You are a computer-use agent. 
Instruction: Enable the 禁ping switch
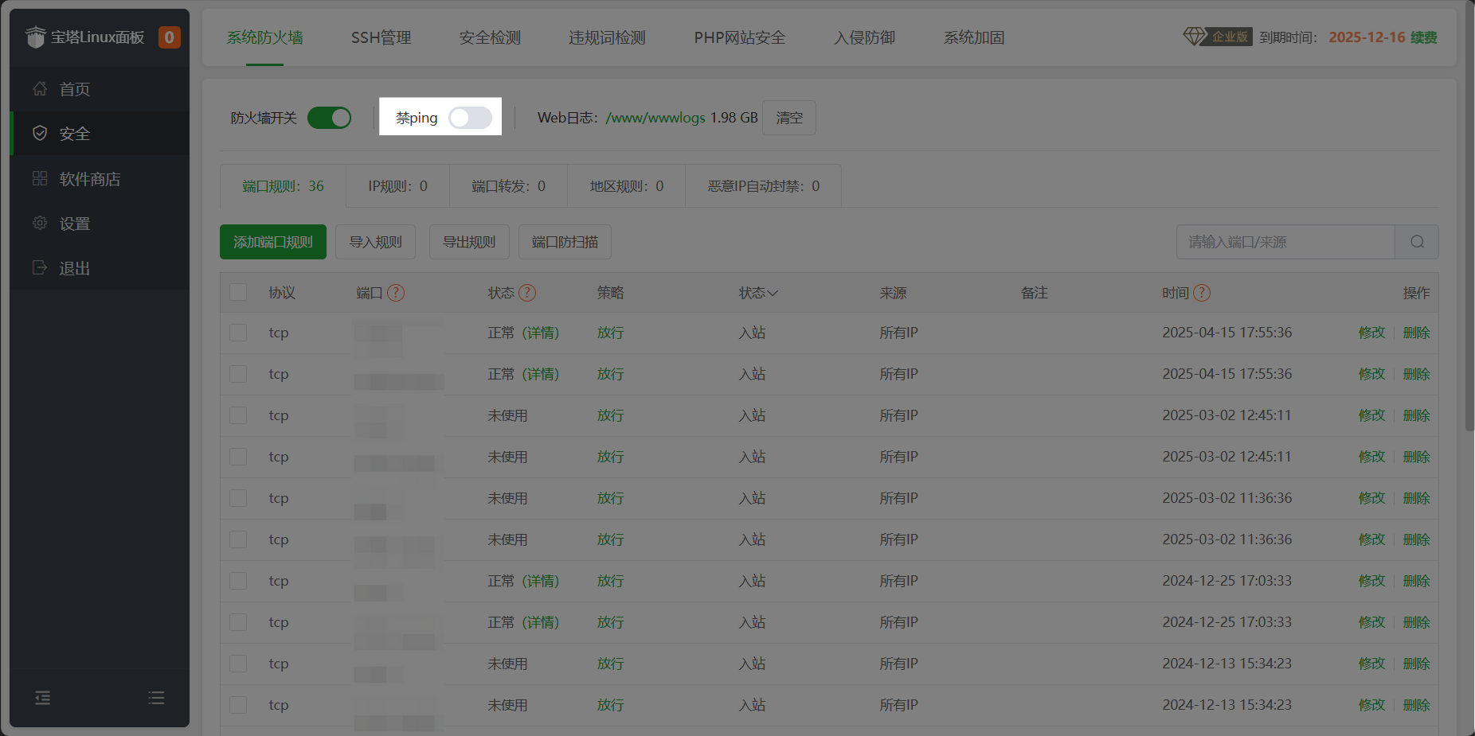pos(470,117)
